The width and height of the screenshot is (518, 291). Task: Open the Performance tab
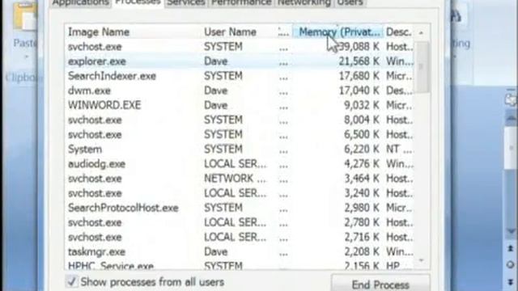pyautogui.click(x=241, y=3)
